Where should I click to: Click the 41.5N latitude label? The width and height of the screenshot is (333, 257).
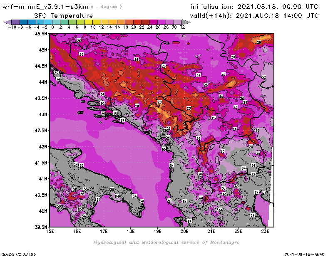click(x=41, y=163)
